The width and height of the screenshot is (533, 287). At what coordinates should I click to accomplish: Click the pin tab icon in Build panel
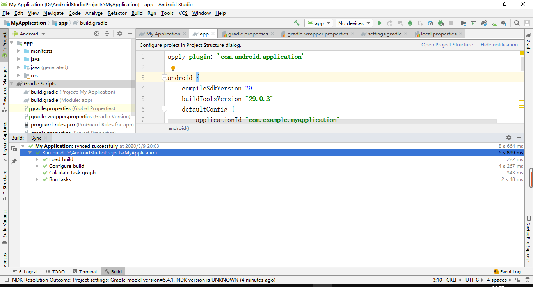14,161
